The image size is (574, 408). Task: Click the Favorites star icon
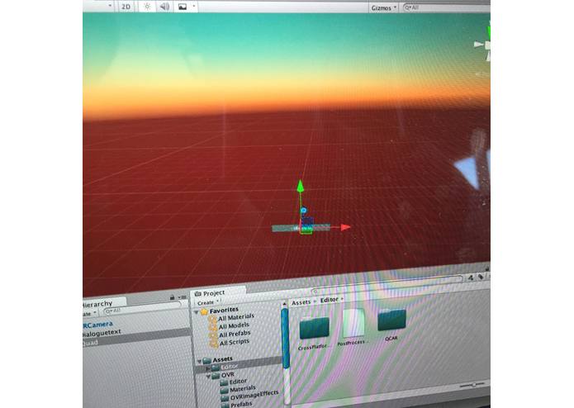(x=204, y=311)
